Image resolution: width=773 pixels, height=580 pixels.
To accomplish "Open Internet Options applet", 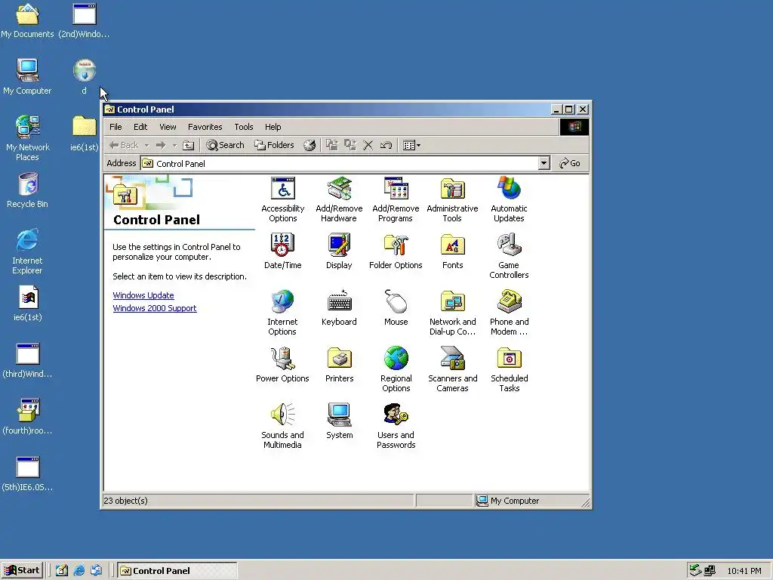I will (282, 313).
